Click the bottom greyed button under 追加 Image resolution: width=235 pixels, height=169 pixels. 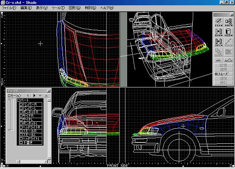click(224, 83)
